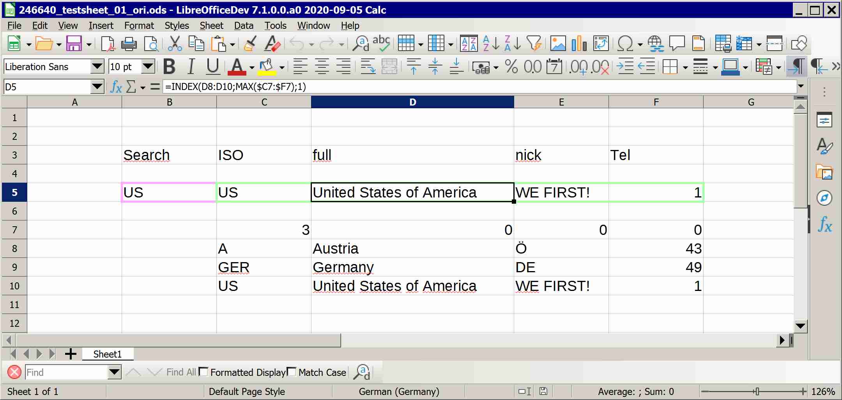Check the Formatted Display option
The height and width of the screenshot is (400, 842).
(204, 372)
